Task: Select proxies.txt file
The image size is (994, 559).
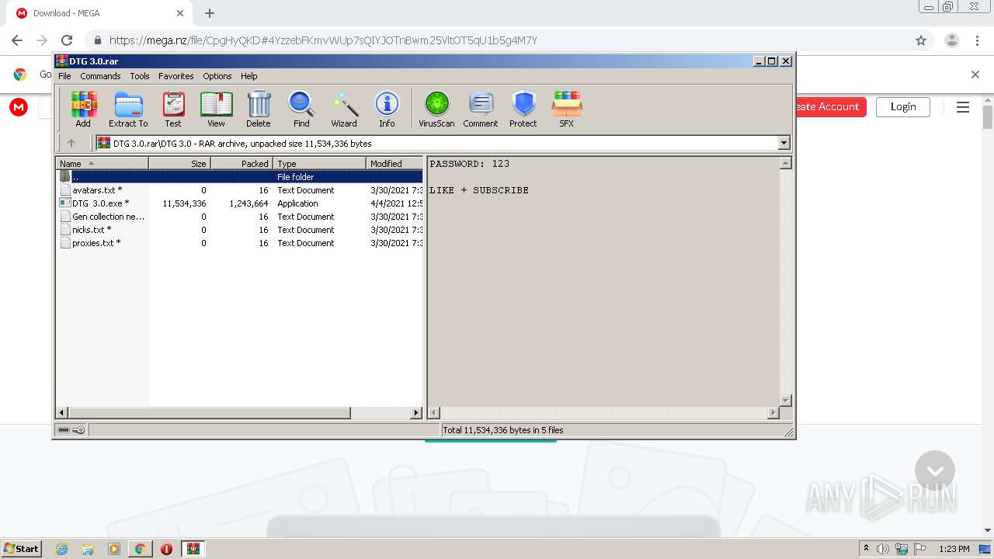Action: (x=240, y=243)
